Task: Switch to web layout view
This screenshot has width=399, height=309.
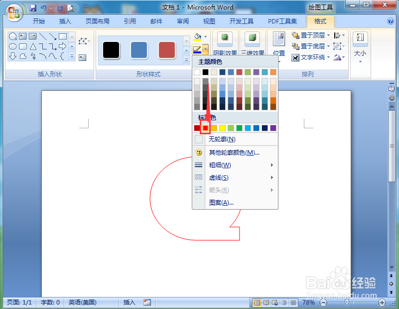Action: (x=275, y=303)
